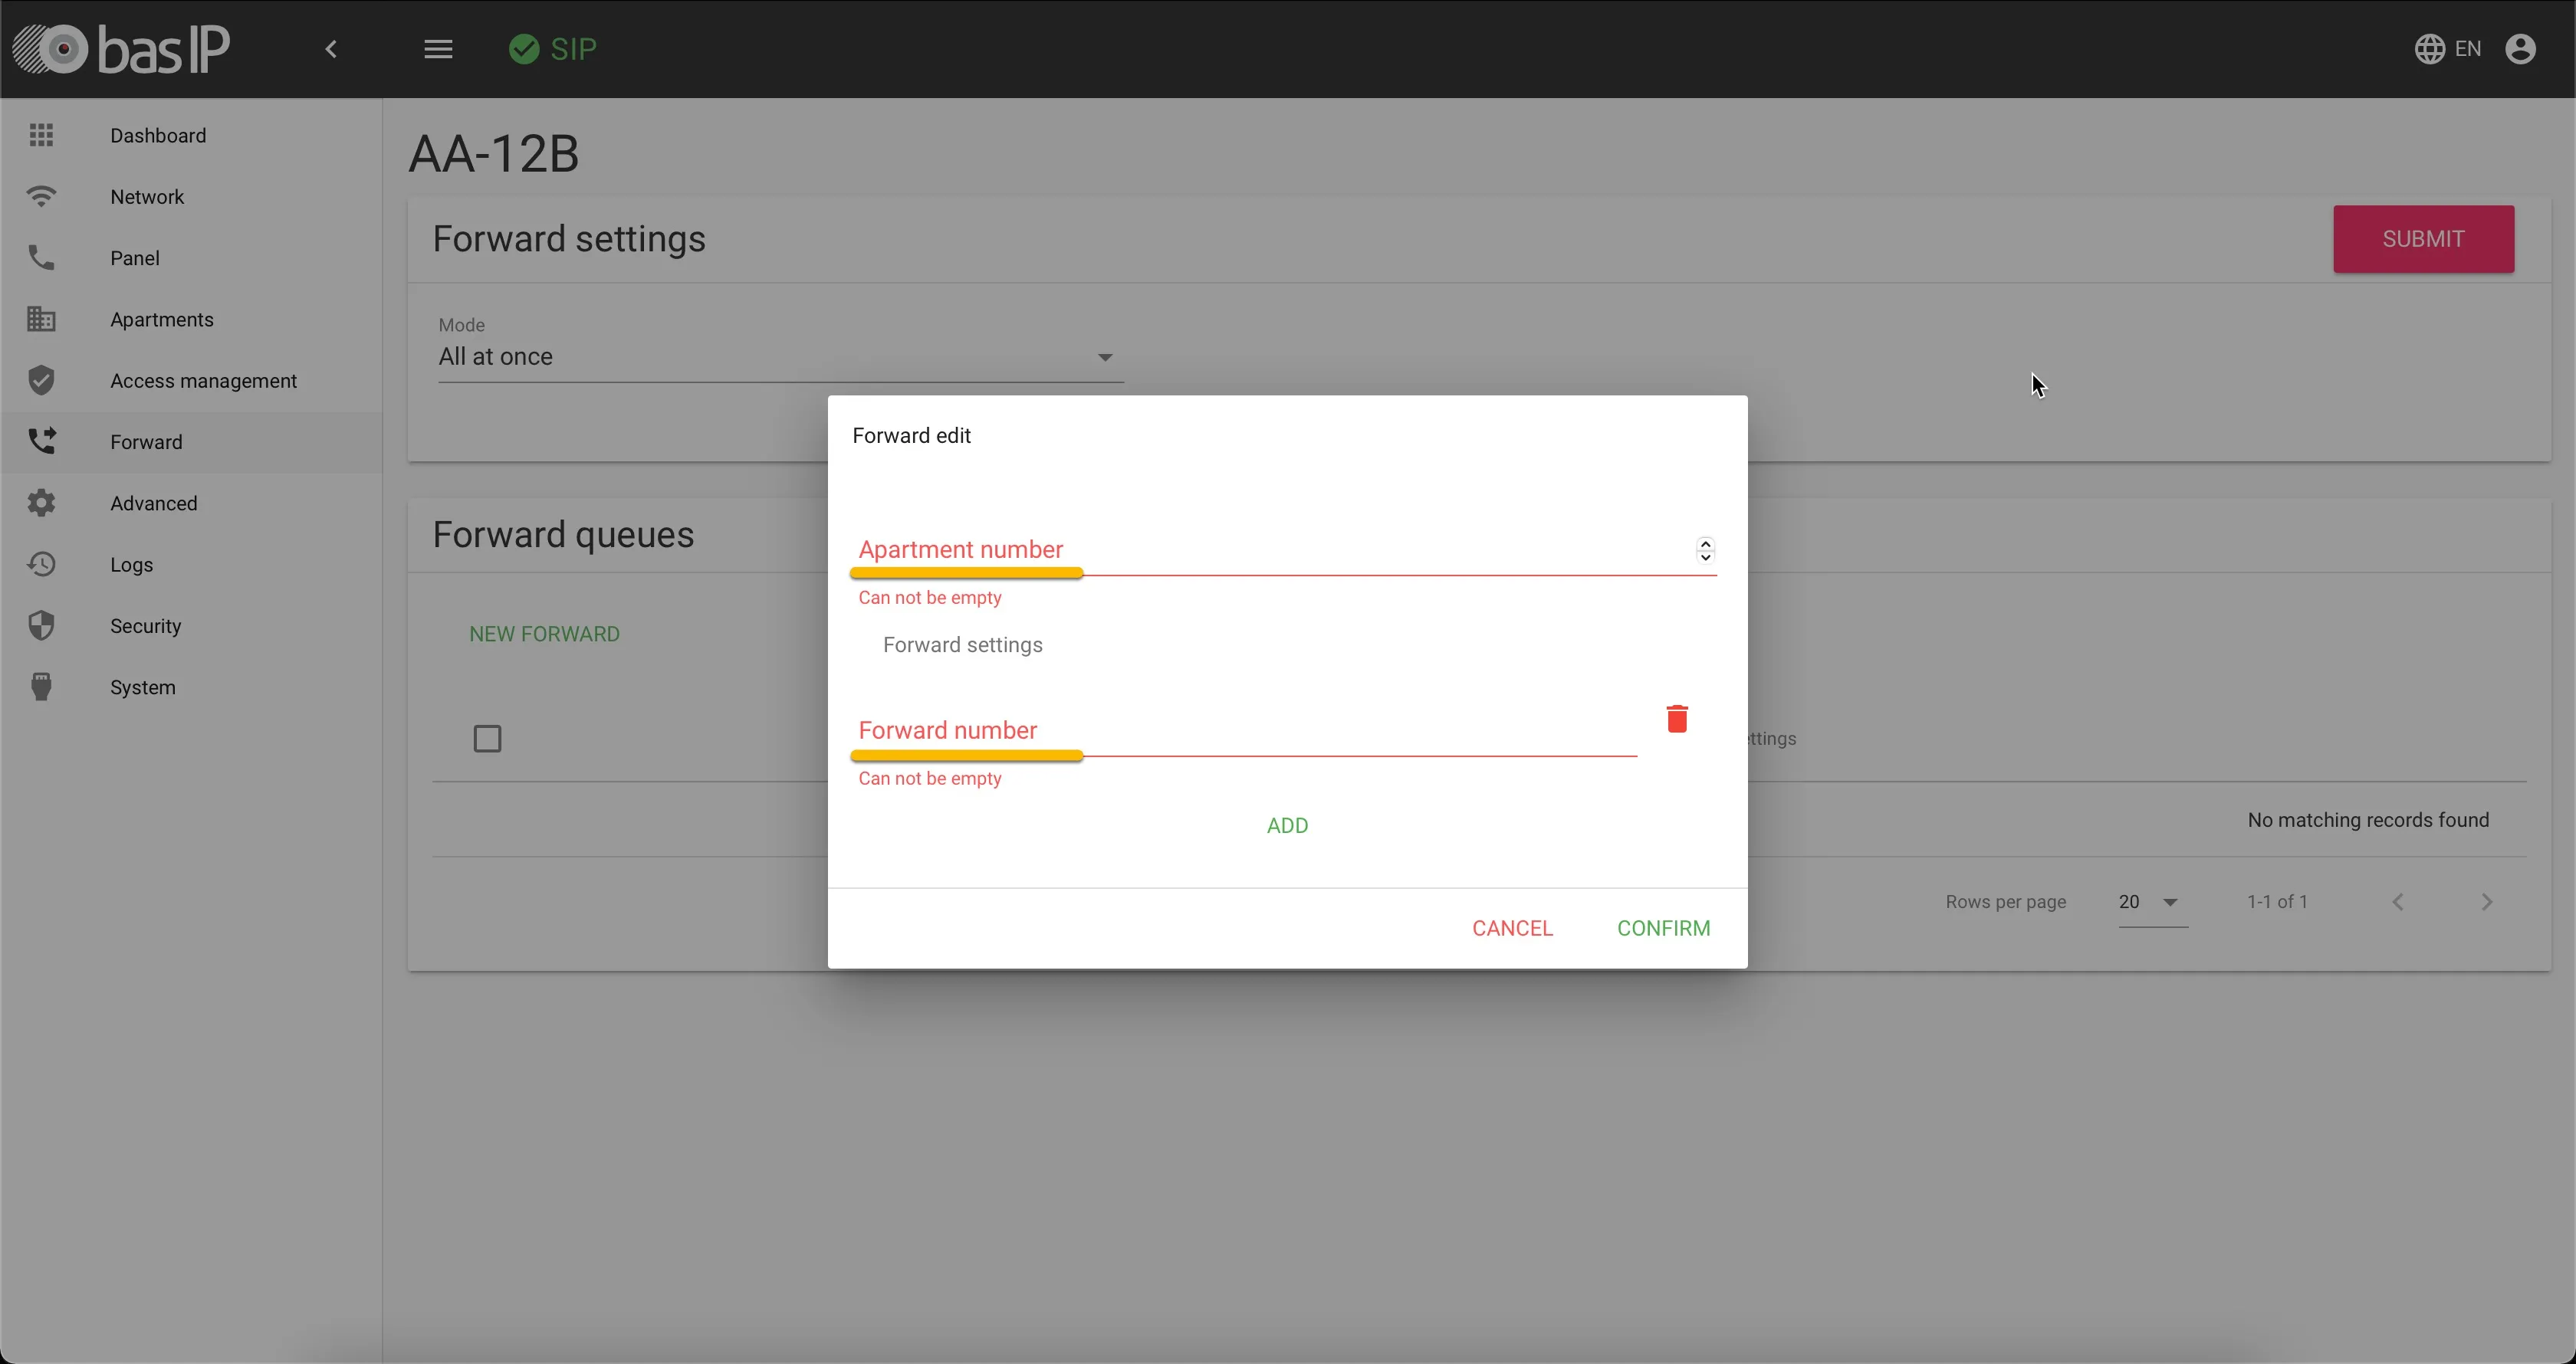The image size is (2576, 1364).
Task: Open the hamburger menu
Action: [x=438, y=49]
